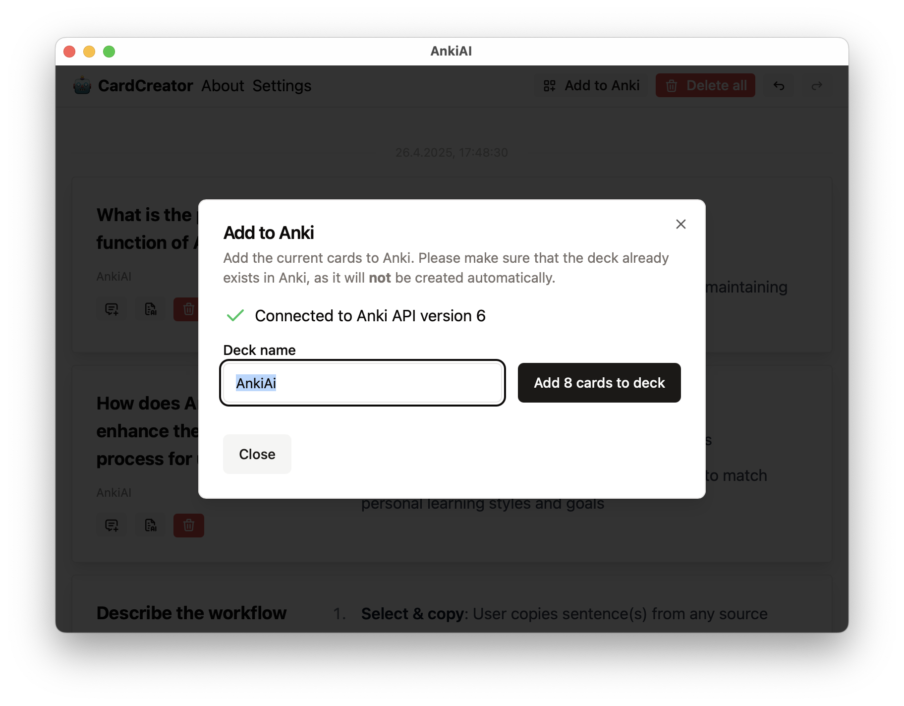Click the AnkiAI tag on the first card
Viewport: 904px width, 706px height.
114,277
